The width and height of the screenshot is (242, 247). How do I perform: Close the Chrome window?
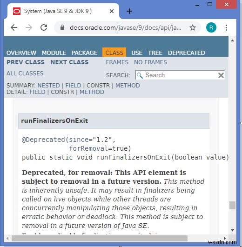226,4
